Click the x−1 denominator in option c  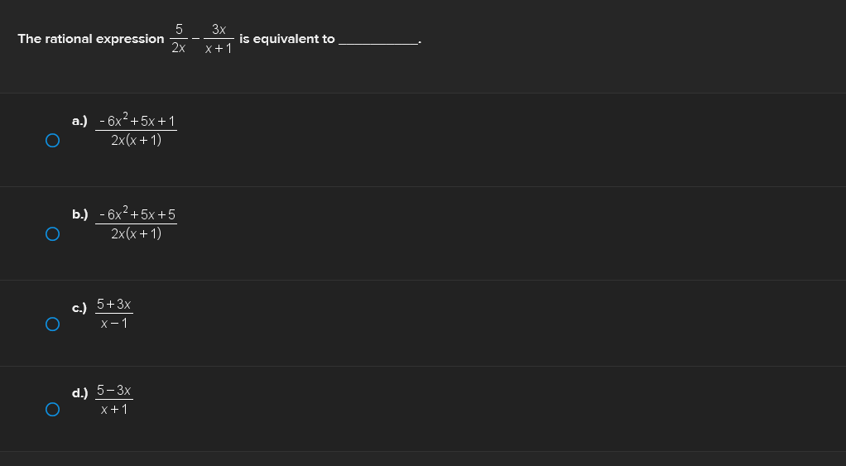(114, 324)
